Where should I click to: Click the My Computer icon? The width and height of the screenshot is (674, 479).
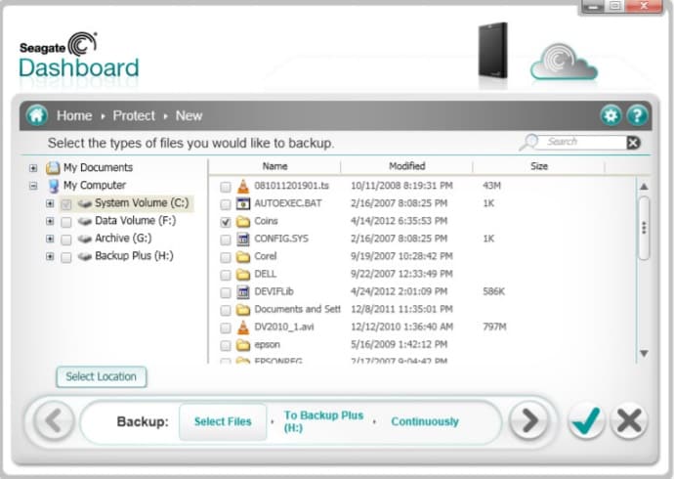coord(54,186)
